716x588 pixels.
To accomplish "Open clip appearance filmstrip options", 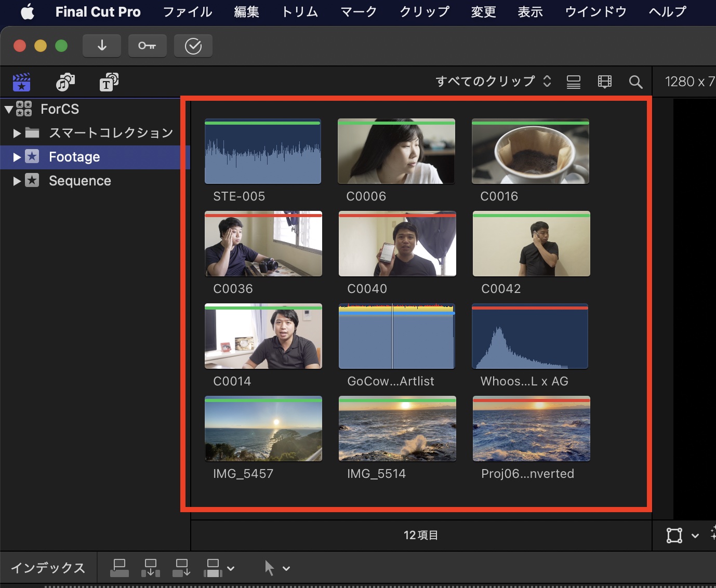I will [604, 82].
